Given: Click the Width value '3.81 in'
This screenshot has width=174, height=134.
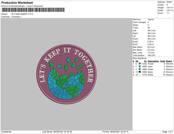Looking at the screenshot, I should (169, 10).
